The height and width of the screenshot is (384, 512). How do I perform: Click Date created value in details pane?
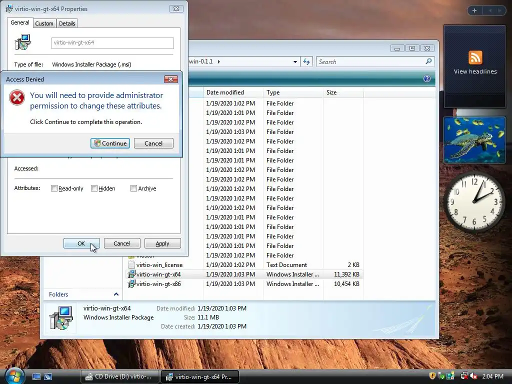tap(222, 326)
